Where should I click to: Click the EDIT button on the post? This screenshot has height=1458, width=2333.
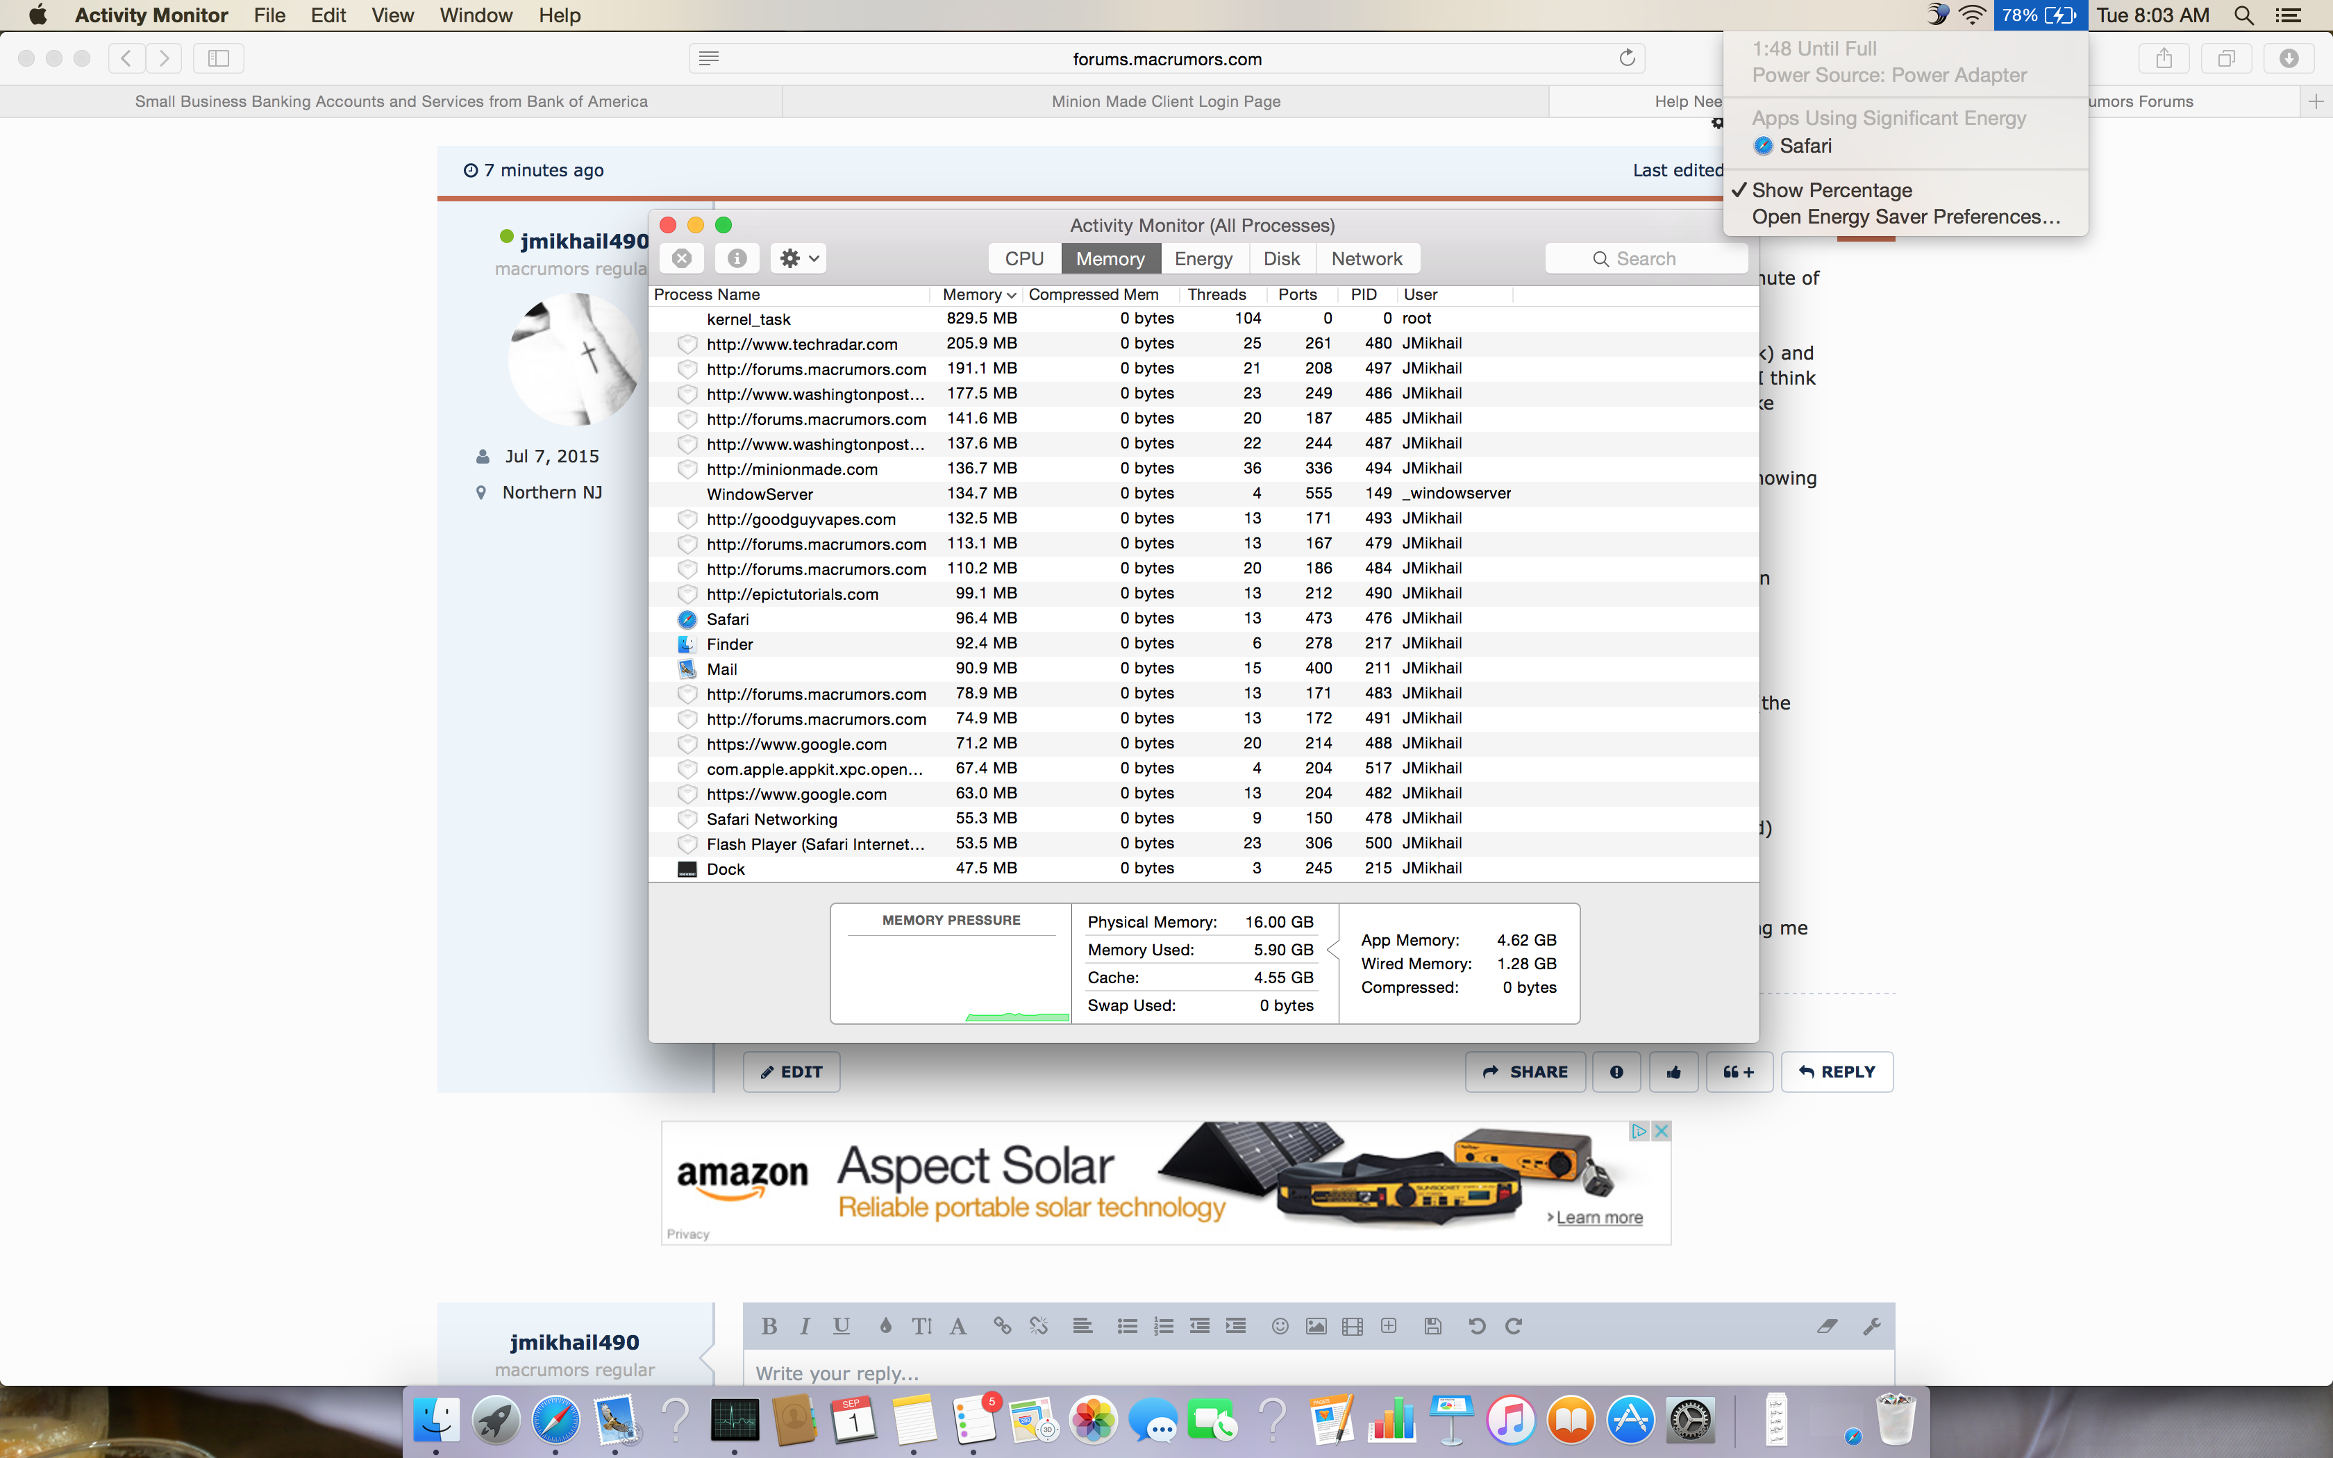click(x=792, y=1071)
